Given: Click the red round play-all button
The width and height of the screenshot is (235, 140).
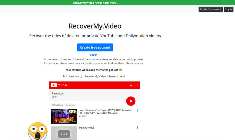Looking at the screenshot, I should (x=131, y=101).
